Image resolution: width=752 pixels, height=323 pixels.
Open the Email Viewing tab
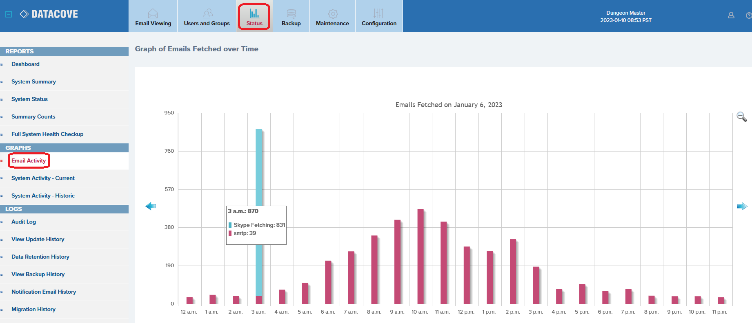153,16
